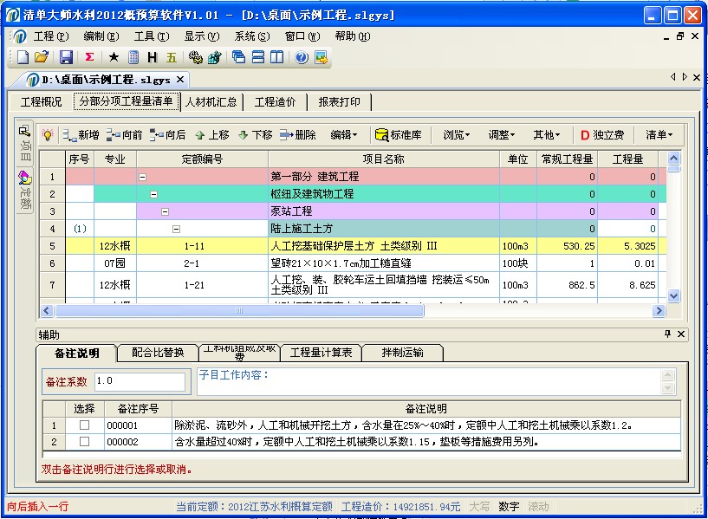Click the icon right of the gears icon
This screenshot has height=519, width=708.
(214, 57)
